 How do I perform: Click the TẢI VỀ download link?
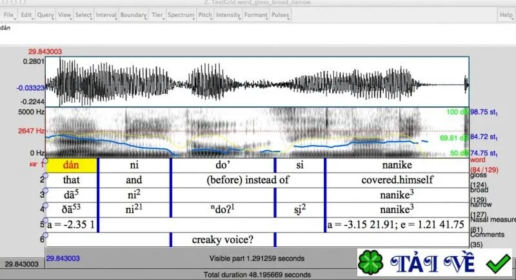[432, 263]
